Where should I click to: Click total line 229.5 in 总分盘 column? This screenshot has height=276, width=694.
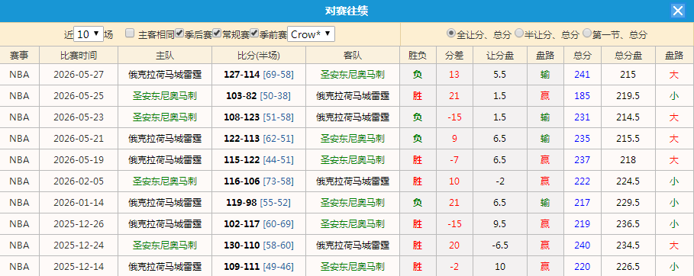pos(628,203)
